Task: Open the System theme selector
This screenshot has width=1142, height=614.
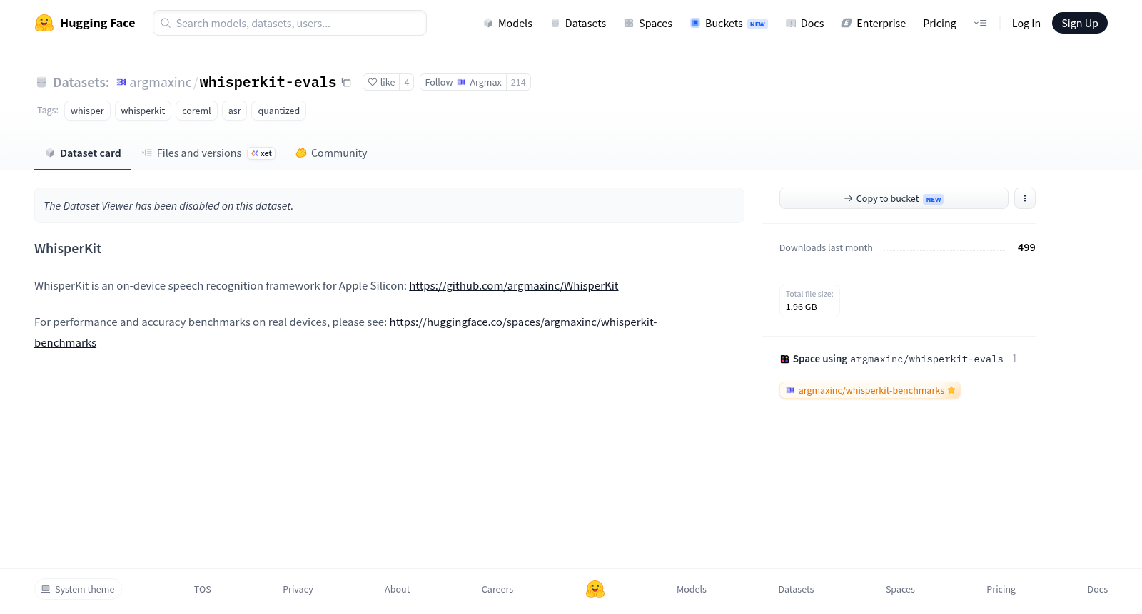Action: point(78,589)
